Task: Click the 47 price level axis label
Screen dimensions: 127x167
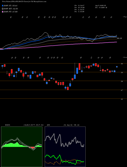Action: [122, 90]
